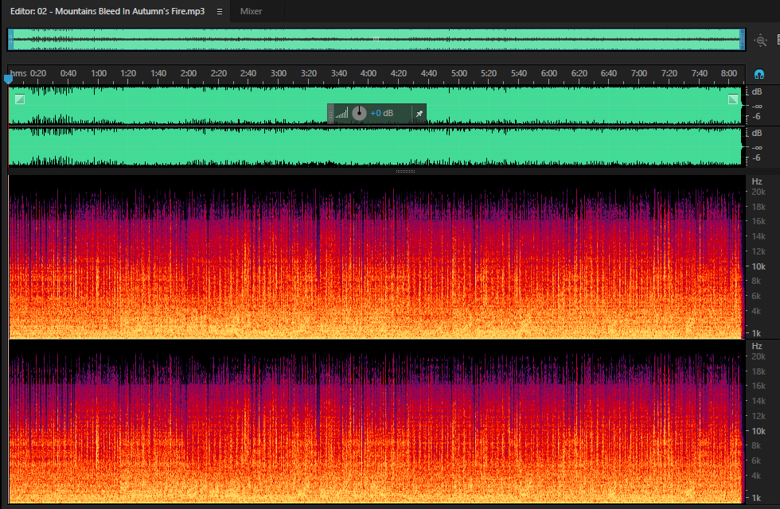The height and width of the screenshot is (509, 780).
Task: Click the overview navigator left edge handle
Action: click(11, 39)
